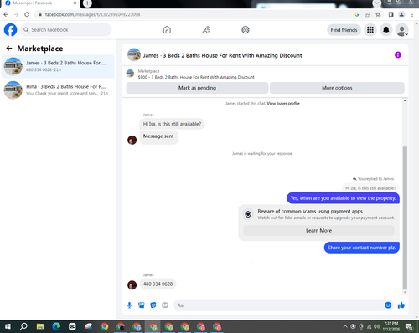Focus the Search Facebook field
The height and width of the screenshot is (333, 419).
click(x=65, y=30)
